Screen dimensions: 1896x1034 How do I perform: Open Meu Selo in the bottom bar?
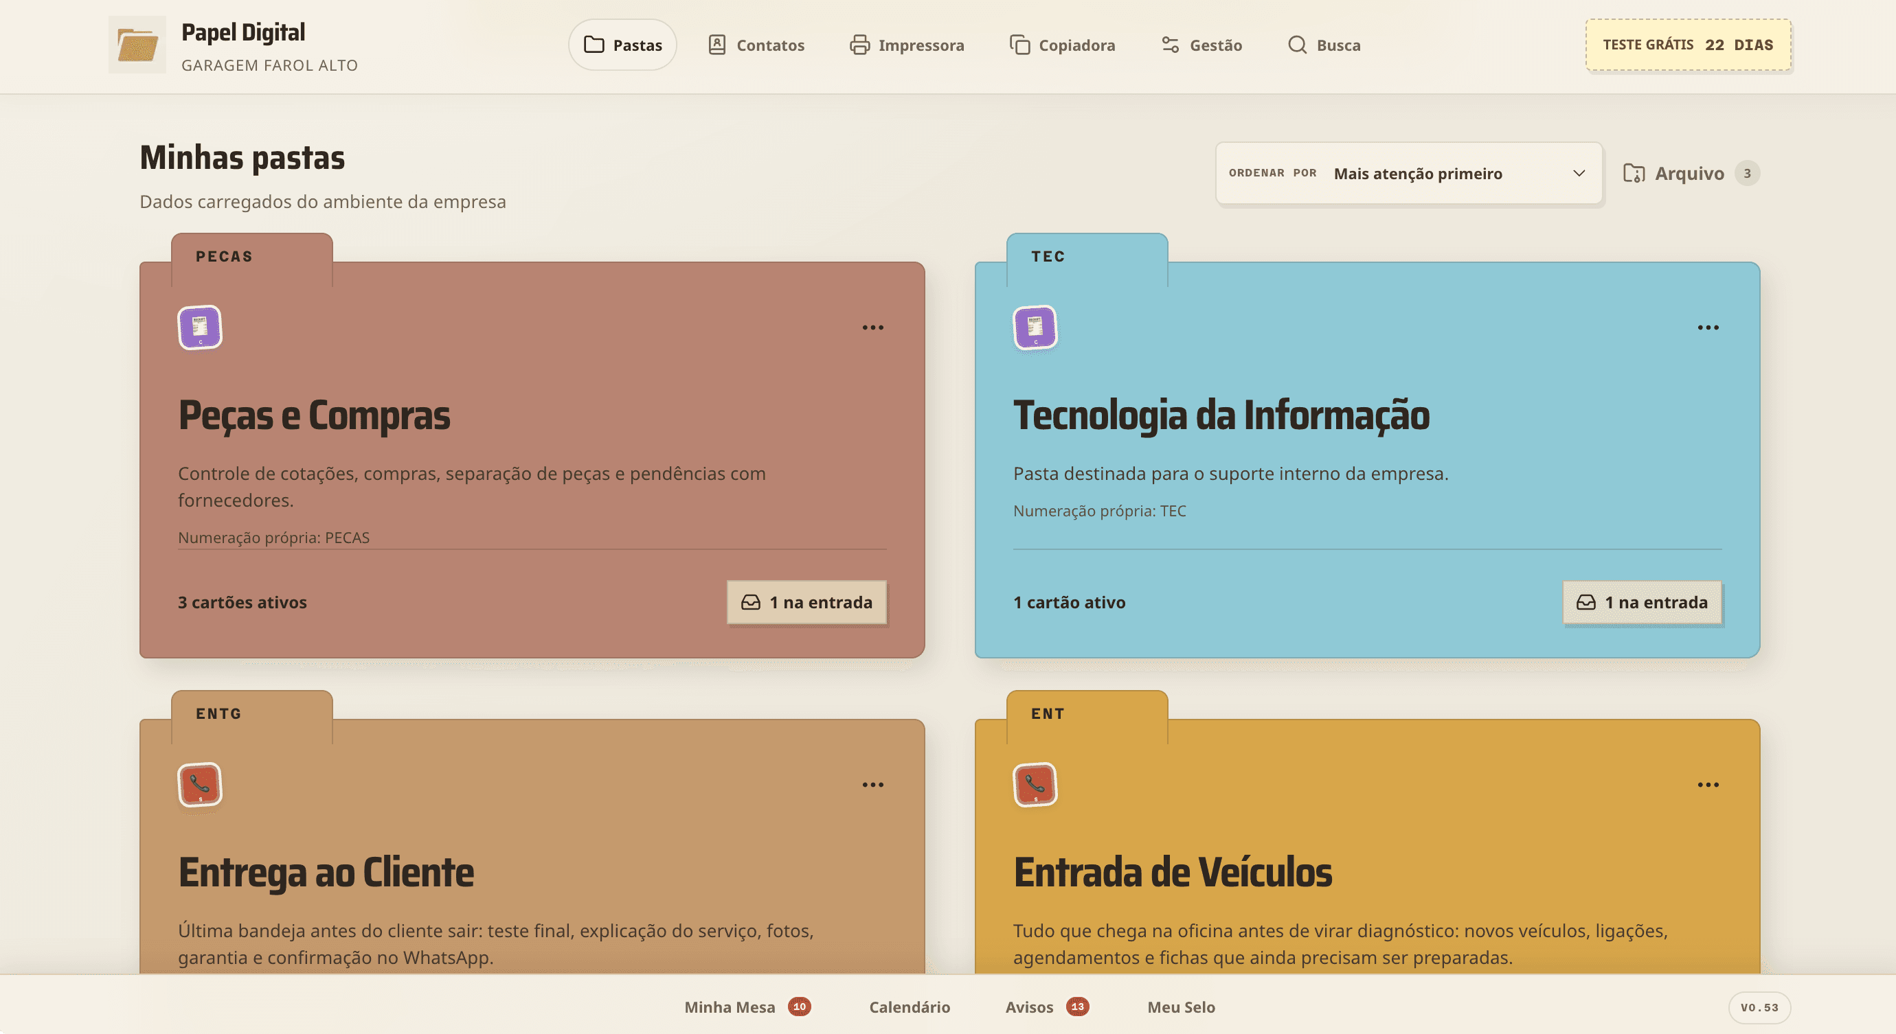click(1182, 1007)
